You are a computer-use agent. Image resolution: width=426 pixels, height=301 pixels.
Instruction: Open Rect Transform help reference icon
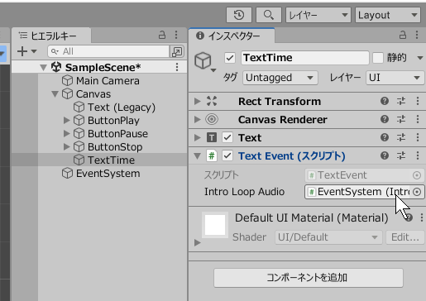pos(385,101)
